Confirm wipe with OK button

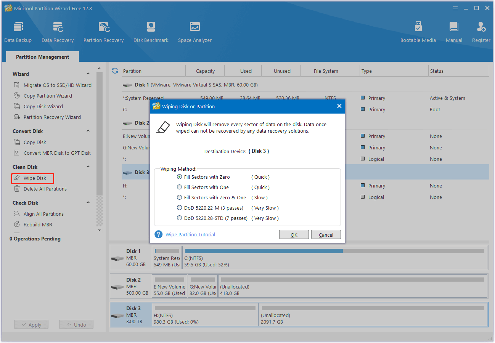(x=294, y=235)
